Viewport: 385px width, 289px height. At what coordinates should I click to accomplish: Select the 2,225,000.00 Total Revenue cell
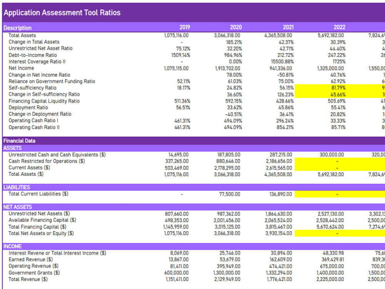click(330, 279)
